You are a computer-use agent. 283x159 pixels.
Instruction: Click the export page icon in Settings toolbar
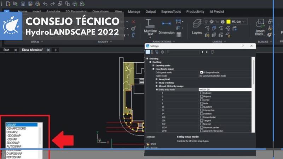pos(213,52)
